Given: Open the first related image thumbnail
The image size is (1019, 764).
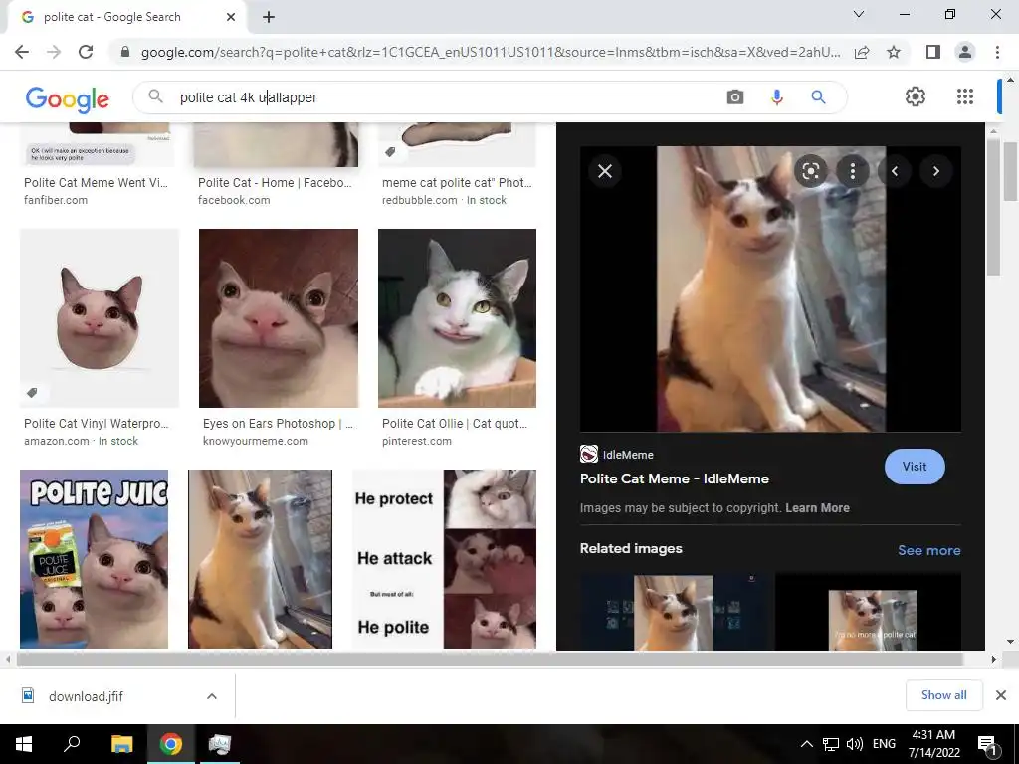Looking at the screenshot, I should pyautogui.click(x=674, y=612).
